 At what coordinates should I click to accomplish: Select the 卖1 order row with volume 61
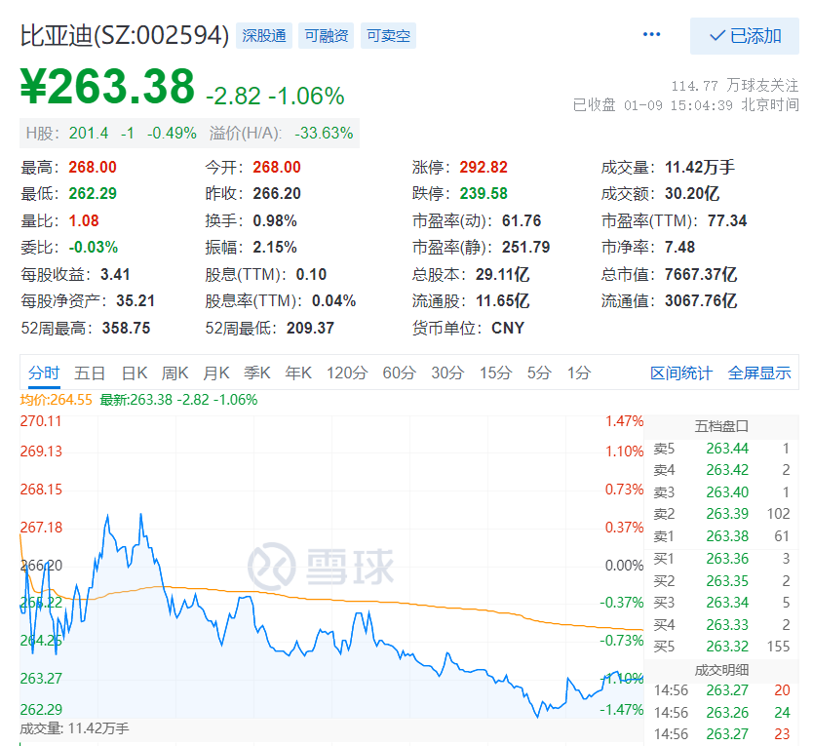[x=721, y=536]
